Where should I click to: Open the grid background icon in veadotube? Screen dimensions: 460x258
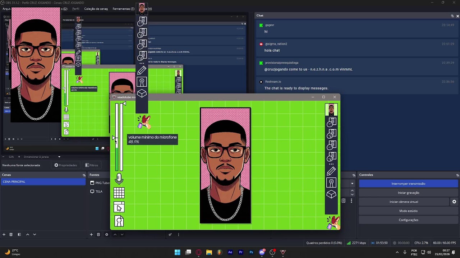(x=119, y=193)
